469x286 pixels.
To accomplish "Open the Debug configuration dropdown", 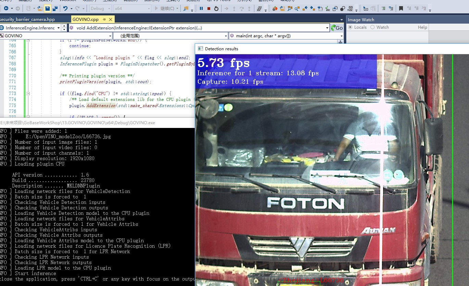I will [x=100, y=8].
